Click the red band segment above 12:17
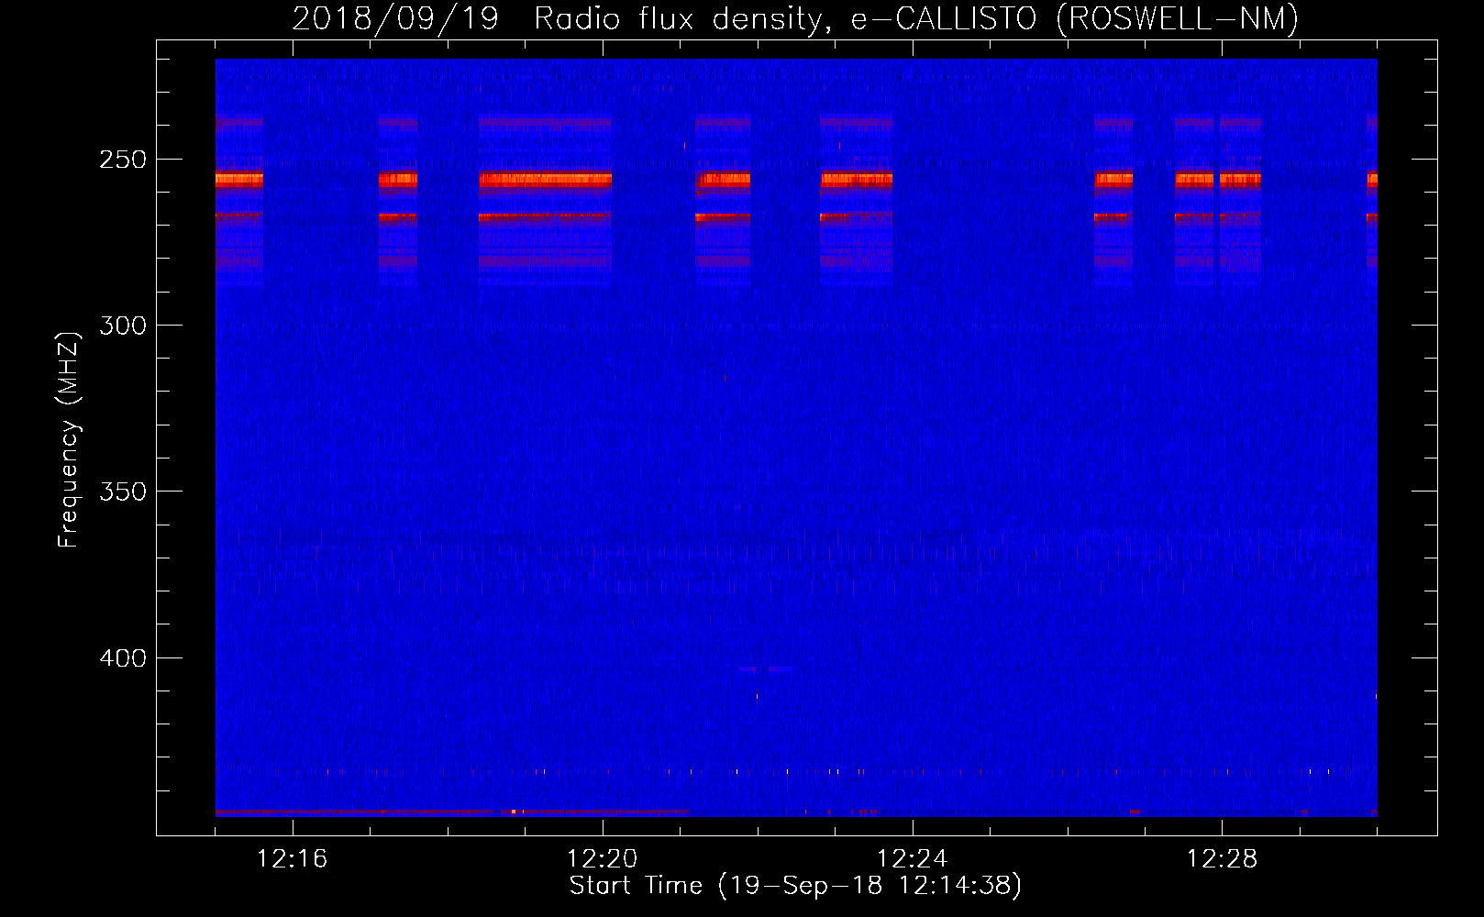This screenshot has width=1484, height=917. (398, 180)
